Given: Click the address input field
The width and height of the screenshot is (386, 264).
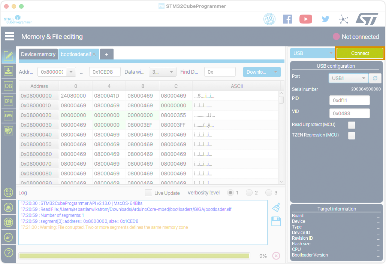Looking at the screenshot, I should tap(52, 72).
